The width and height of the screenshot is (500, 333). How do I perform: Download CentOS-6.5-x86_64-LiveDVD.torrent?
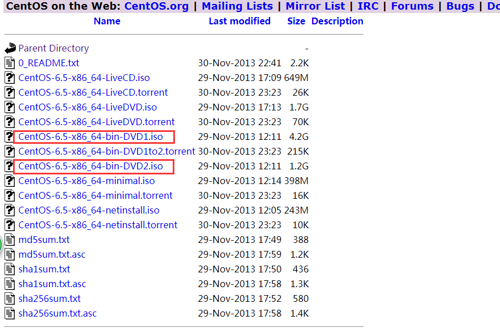(96, 122)
